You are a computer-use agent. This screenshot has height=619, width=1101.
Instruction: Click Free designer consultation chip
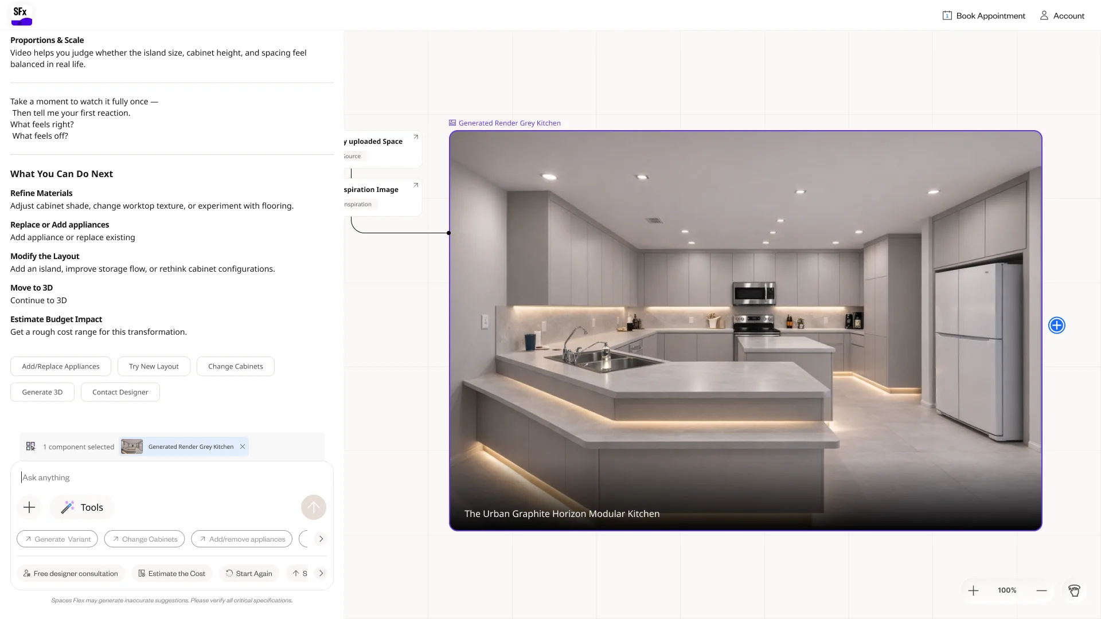click(x=71, y=573)
